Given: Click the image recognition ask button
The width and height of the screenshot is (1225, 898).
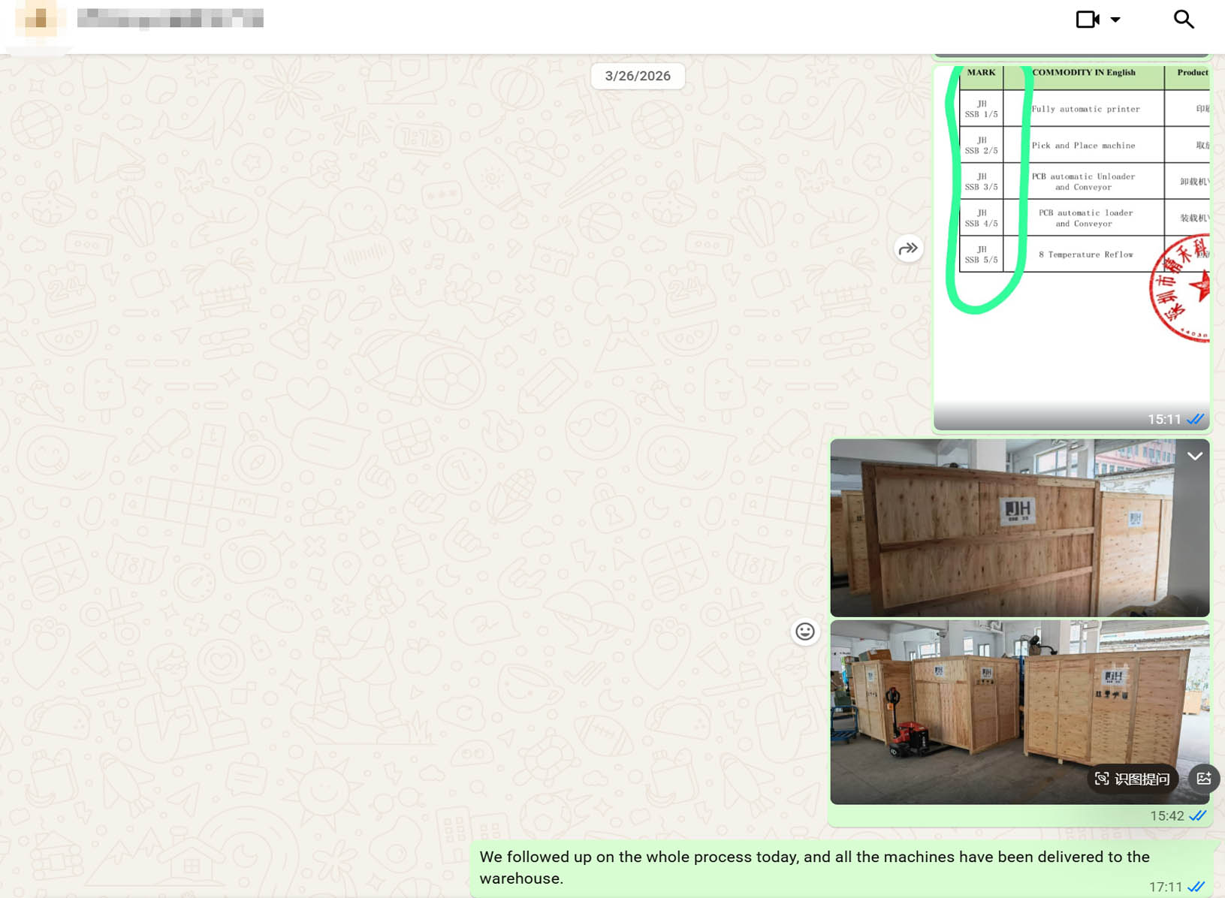Looking at the screenshot, I should [1133, 779].
